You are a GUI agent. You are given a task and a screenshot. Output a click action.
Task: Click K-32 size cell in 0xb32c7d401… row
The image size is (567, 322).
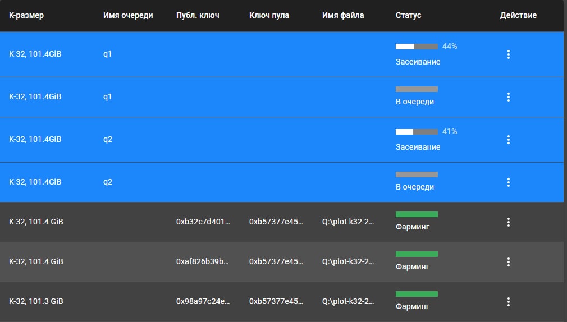point(36,222)
